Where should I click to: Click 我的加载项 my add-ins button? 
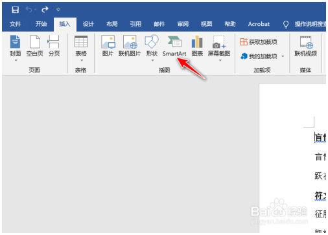(259, 56)
